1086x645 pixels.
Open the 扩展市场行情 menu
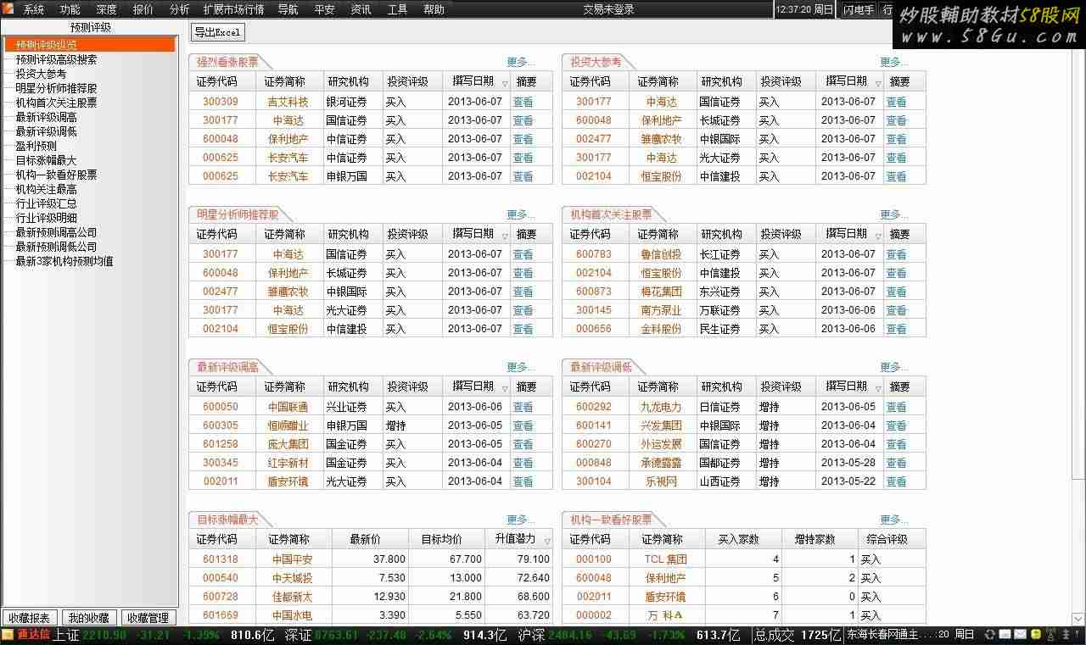coord(233,9)
